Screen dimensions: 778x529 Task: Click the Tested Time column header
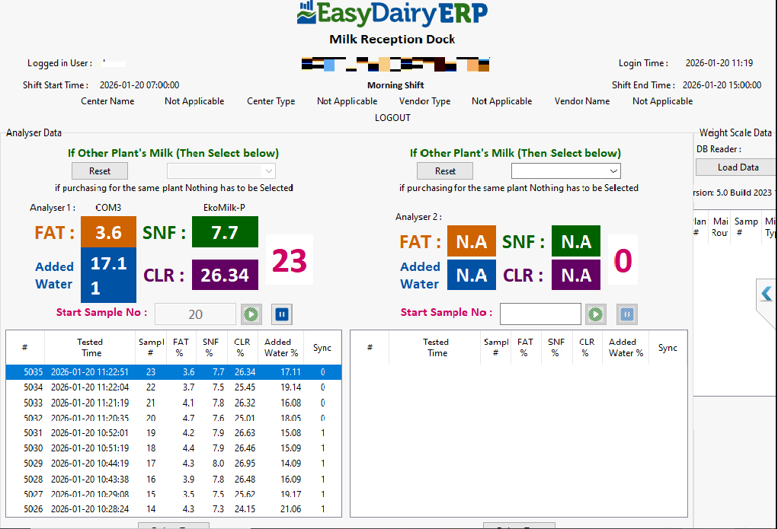pyautogui.click(x=91, y=347)
